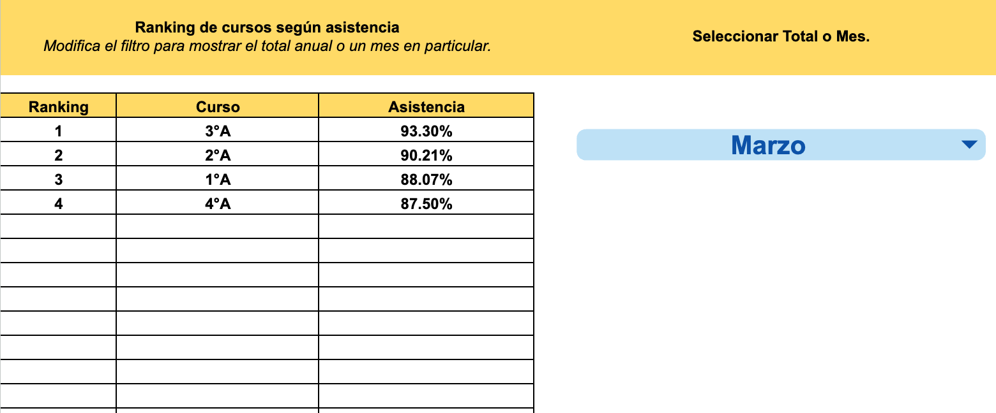Select the Marzo filter cell text
This screenshot has height=413, width=996.
(768, 145)
